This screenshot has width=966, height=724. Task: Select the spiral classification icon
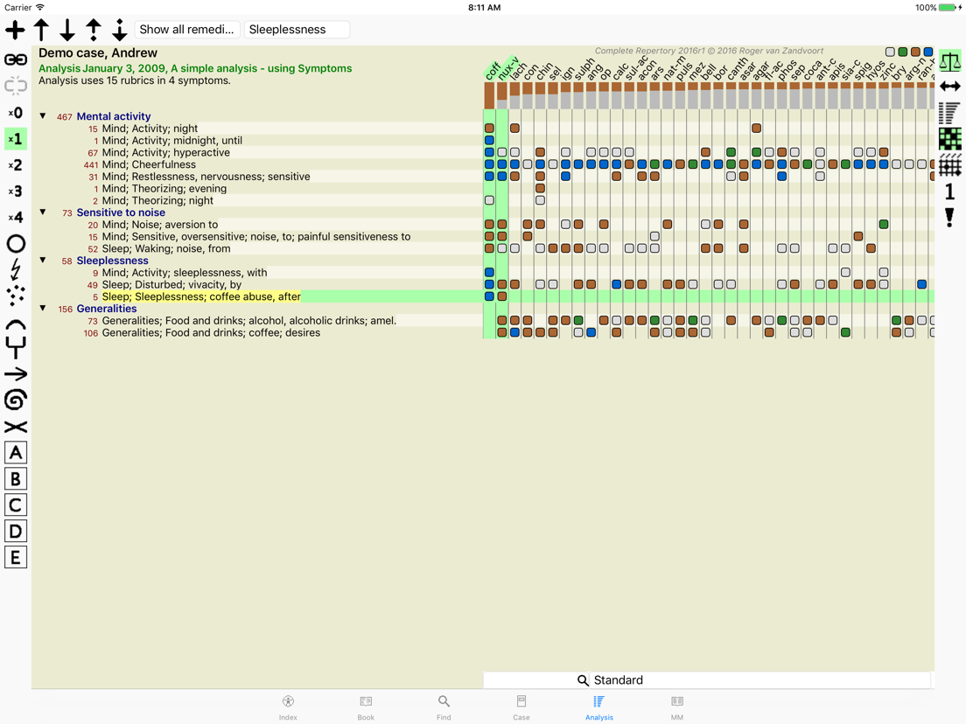click(16, 400)
